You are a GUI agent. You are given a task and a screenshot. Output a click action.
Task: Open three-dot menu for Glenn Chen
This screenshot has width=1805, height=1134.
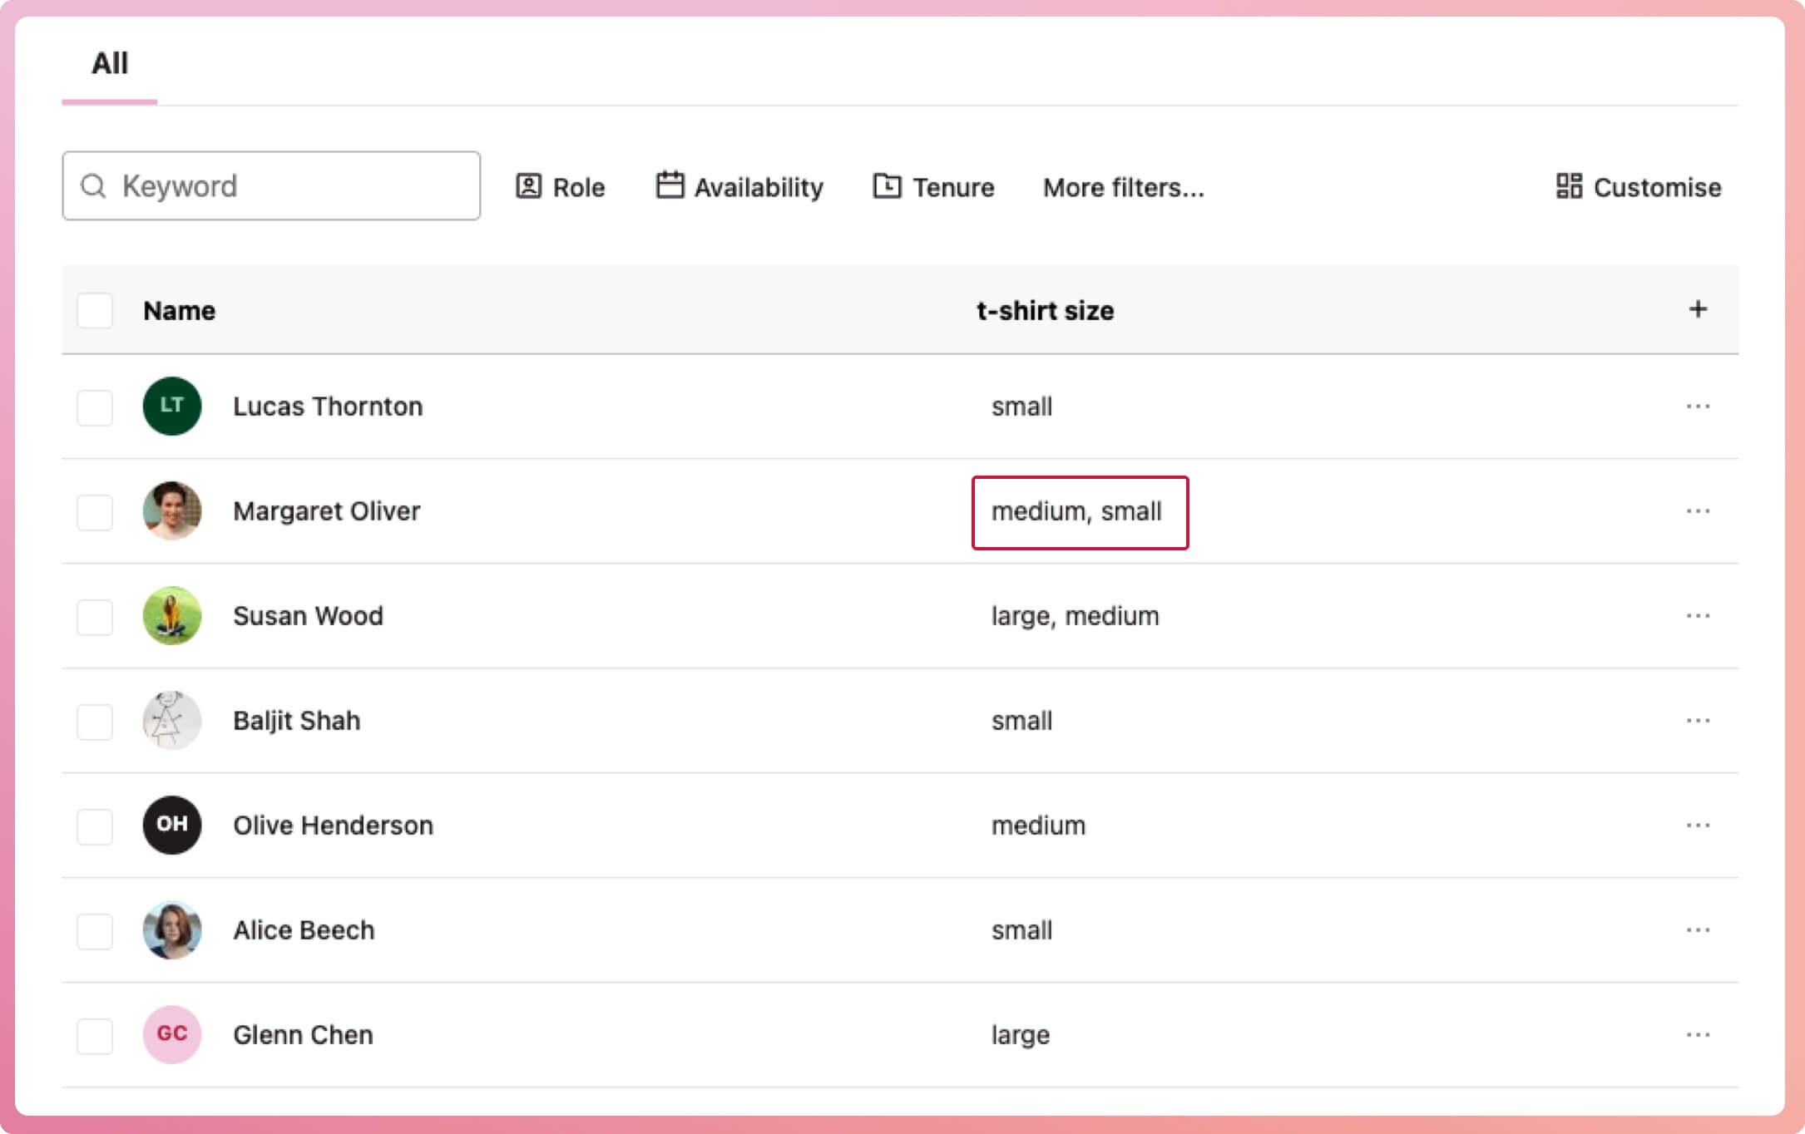[1698, 1035]
